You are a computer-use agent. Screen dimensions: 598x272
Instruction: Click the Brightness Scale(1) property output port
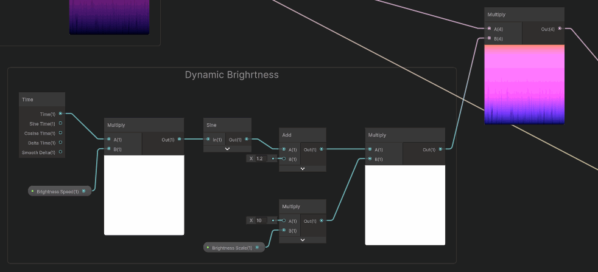256,247
